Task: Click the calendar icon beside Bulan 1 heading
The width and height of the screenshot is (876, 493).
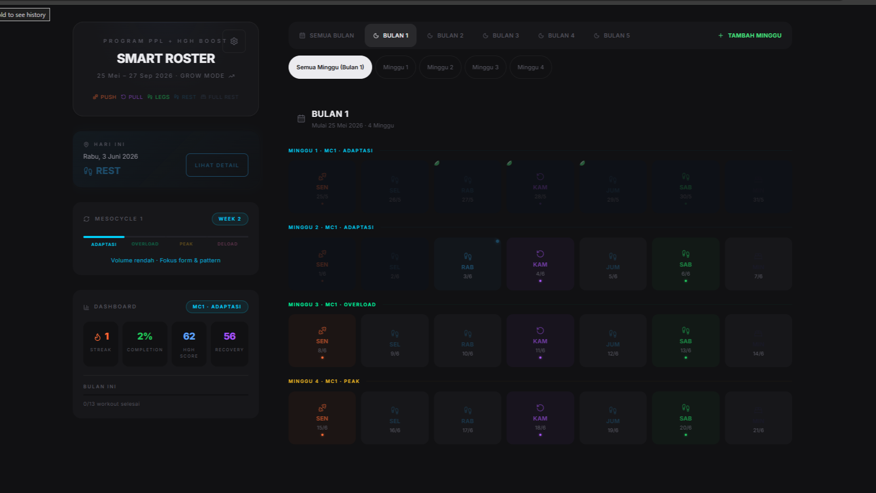Action: (301, 118)
